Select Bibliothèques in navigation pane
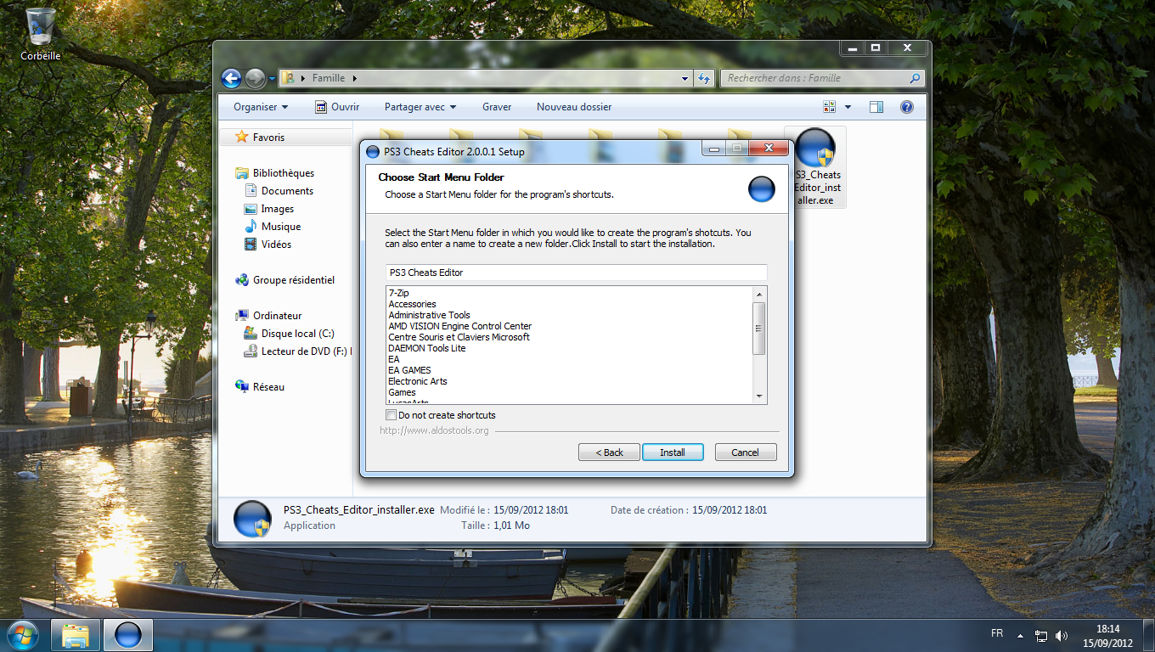Image resolution: width=1155 pixels, height=652 pixels. (284, 173)
